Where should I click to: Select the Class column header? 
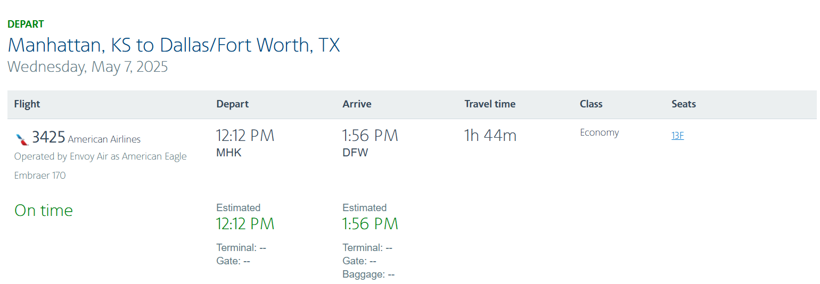[x=591, y=104]
